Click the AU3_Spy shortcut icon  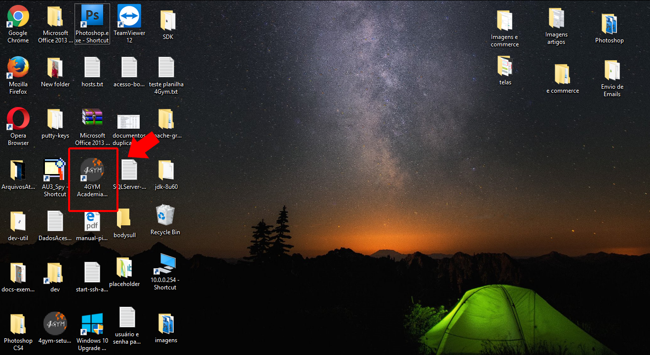[55, 170]
